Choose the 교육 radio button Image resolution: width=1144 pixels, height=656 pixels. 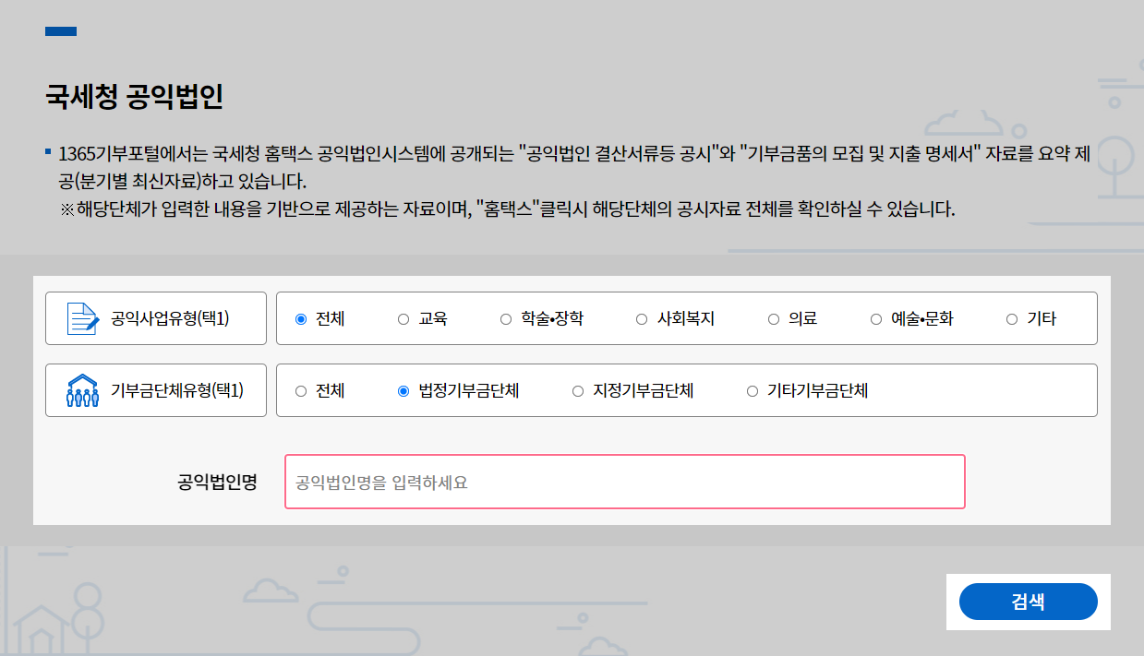403,319
